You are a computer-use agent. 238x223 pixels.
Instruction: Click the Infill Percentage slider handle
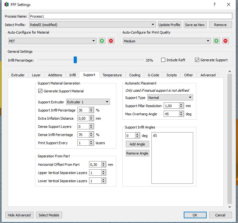point(75,60)
